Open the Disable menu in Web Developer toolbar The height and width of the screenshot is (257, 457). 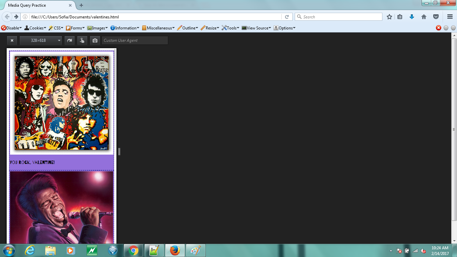[x=11, y=28]
